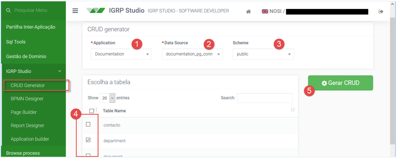Change the Show entries count dropdown

(x=108, y=98)
